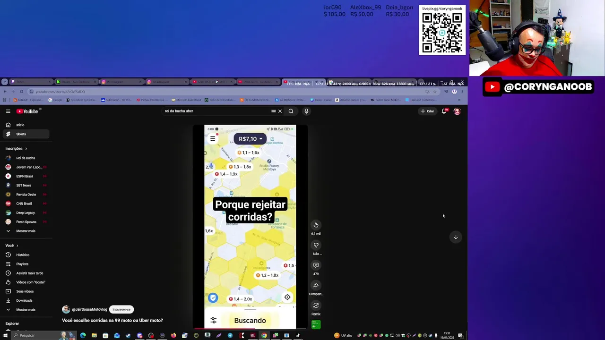605x340 pixels.
Task: Go to next Short with down arrow
Action: click(456, 237)
